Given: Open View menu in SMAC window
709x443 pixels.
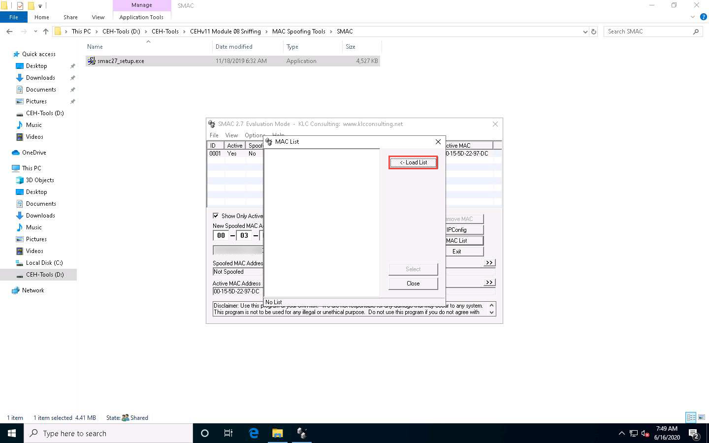Looking at the screenshot, I should (231, 135).
